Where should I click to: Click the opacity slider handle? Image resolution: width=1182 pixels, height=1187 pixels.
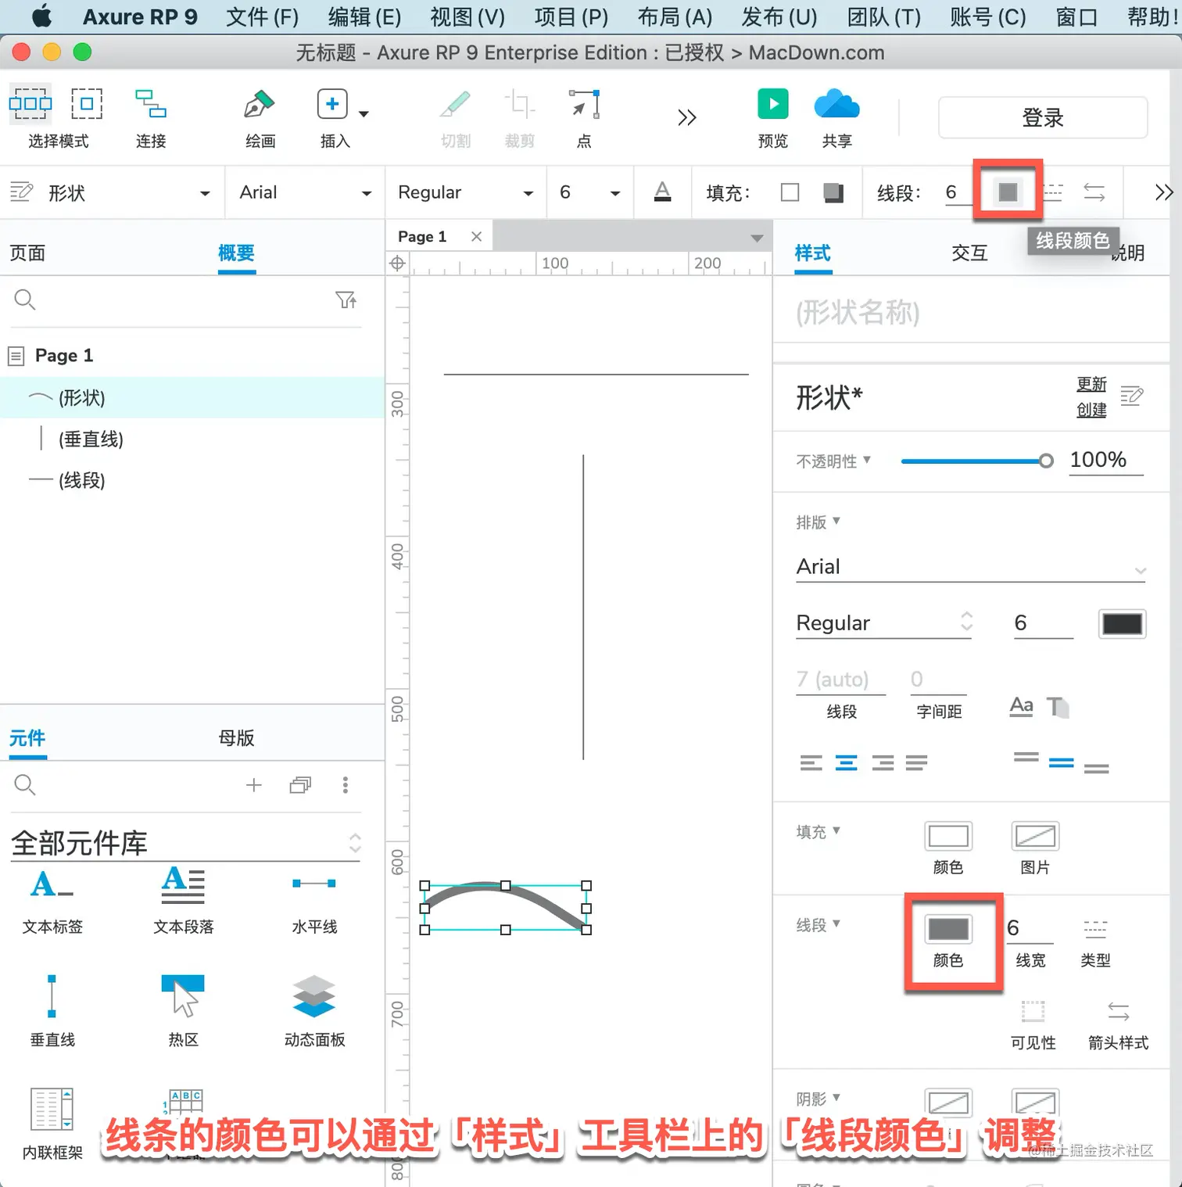1046,461
